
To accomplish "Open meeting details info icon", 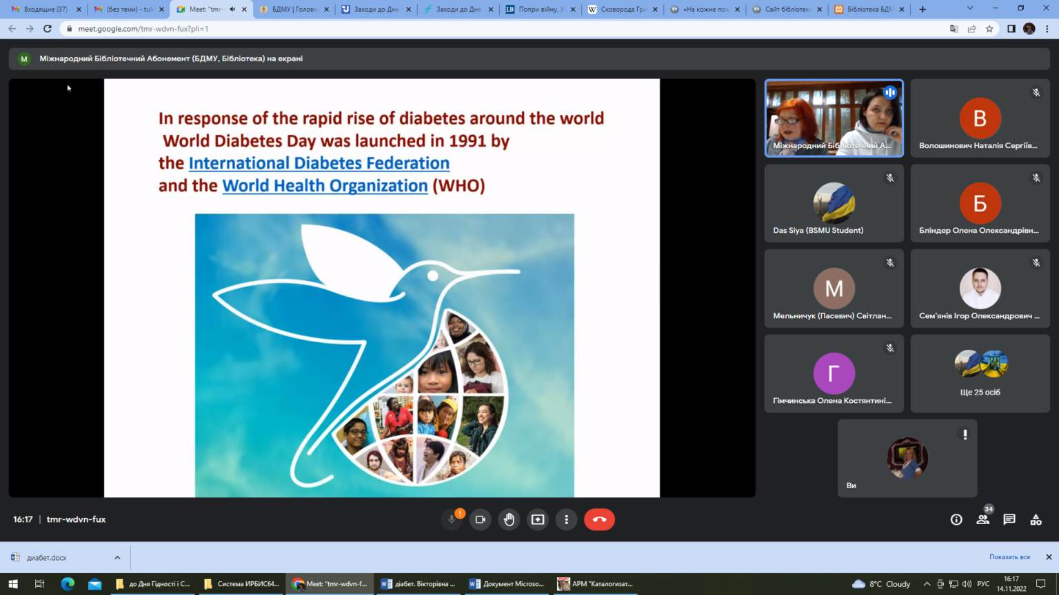I will [x=956, y=520].
